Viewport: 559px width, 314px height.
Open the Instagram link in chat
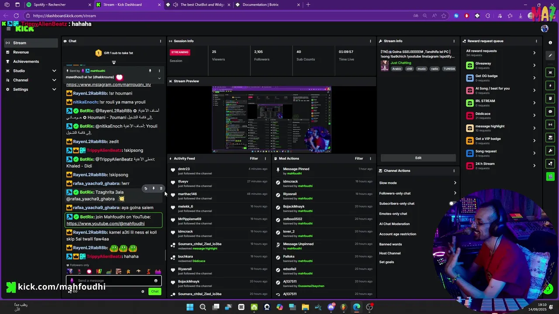(108, 85)
